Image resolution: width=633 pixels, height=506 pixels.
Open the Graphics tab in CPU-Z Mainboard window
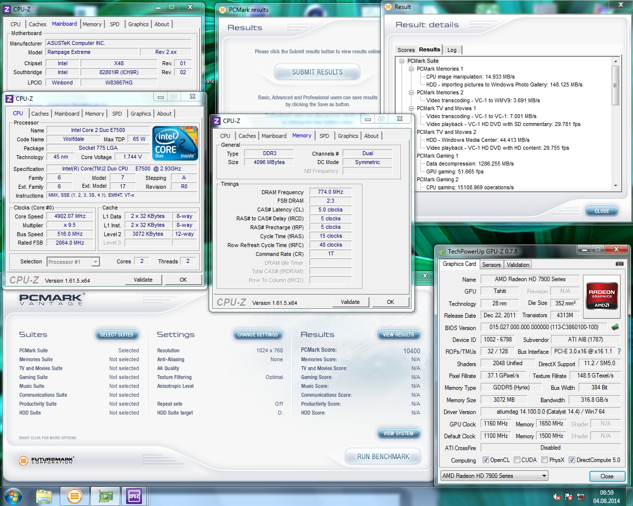pos(138,24)
